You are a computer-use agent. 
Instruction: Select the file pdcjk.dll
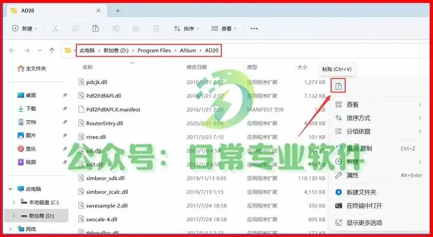pyautogui.click(x=96, y=82)
